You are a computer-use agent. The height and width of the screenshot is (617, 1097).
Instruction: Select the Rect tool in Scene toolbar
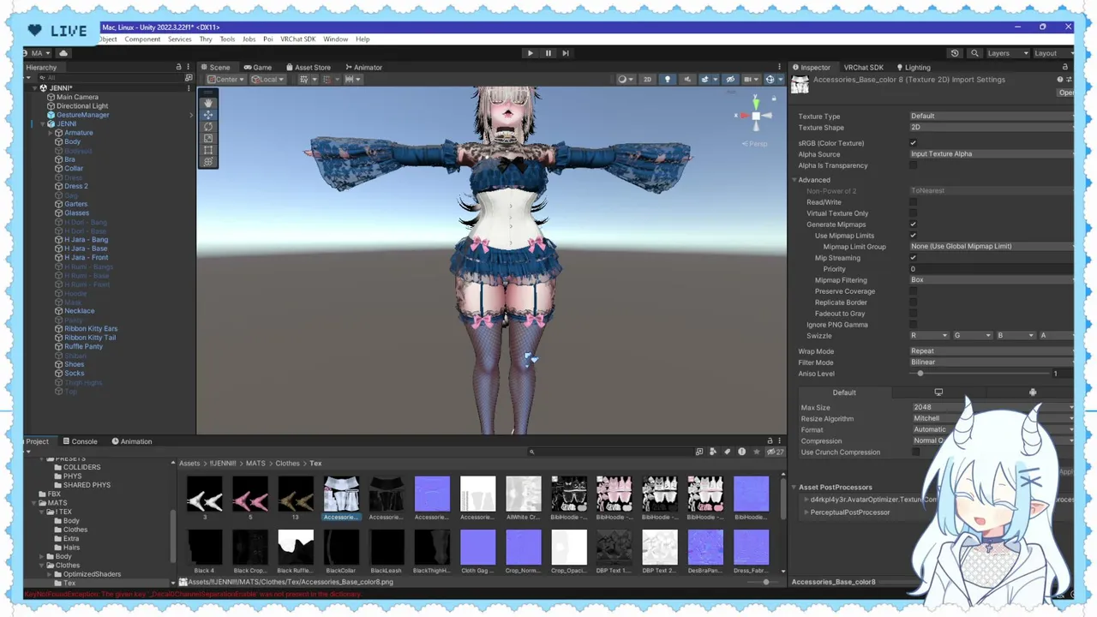tap(208, 150)
